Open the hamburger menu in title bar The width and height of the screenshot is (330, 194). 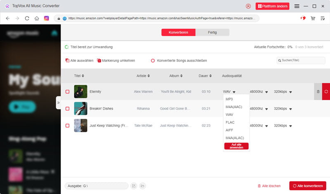pyautogui.click(x=297, y=6)
